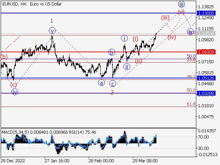This screenshot has width=220, height=165.
Task: Select the red (ii) wave label
Action: pyautogui.click(x=139, y=61)
